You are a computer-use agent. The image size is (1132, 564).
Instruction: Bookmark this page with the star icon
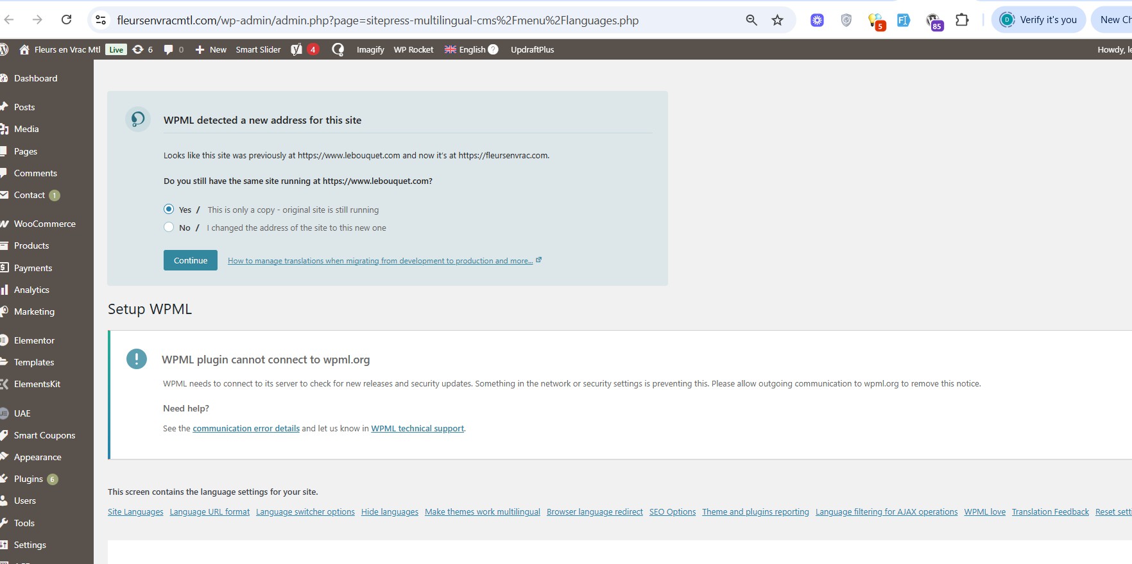coord(778,20)
